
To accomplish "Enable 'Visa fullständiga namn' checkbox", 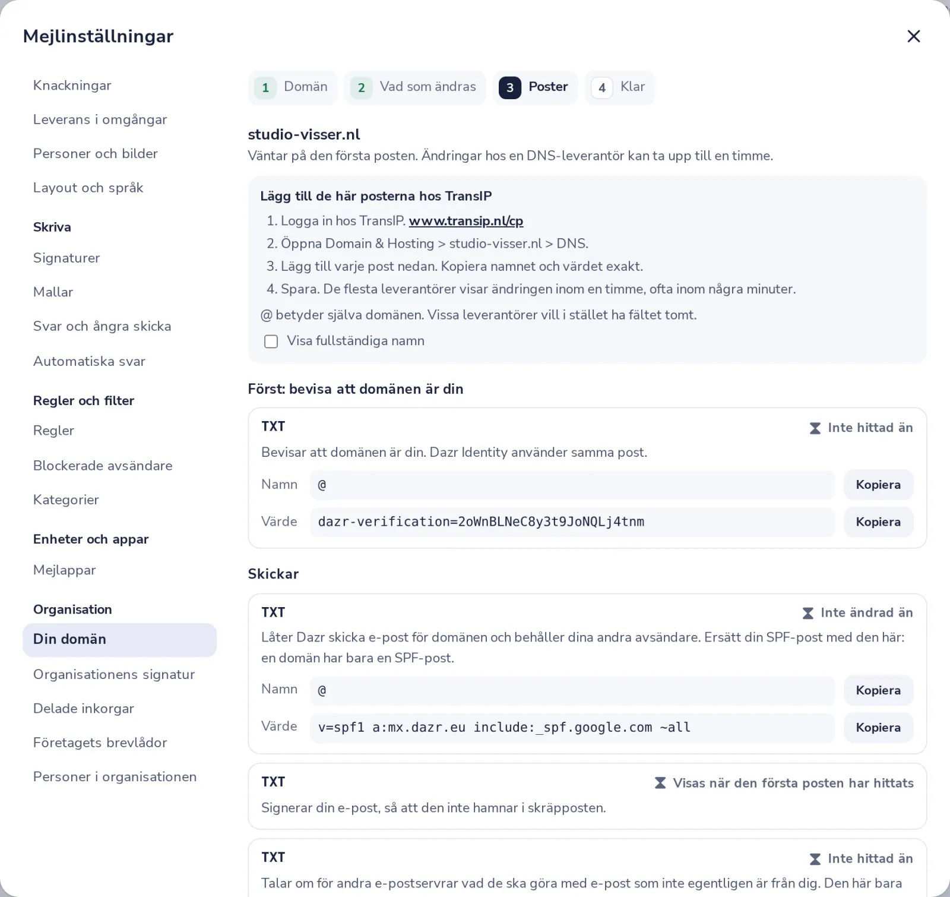I will click(271, 342).
